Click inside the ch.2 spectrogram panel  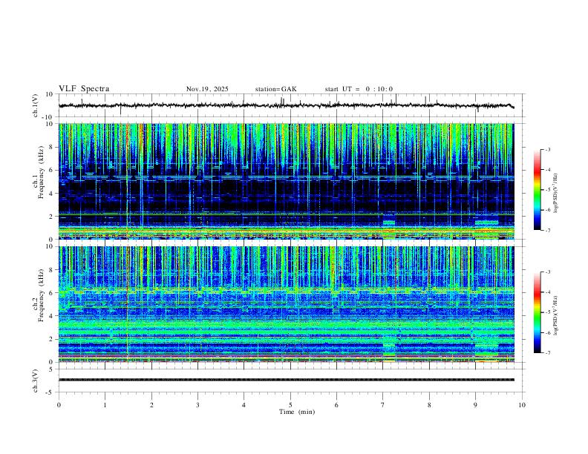pos(287,304)
